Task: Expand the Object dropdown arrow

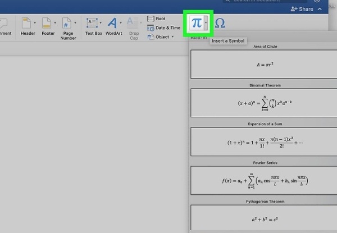Action: [174, 37]
